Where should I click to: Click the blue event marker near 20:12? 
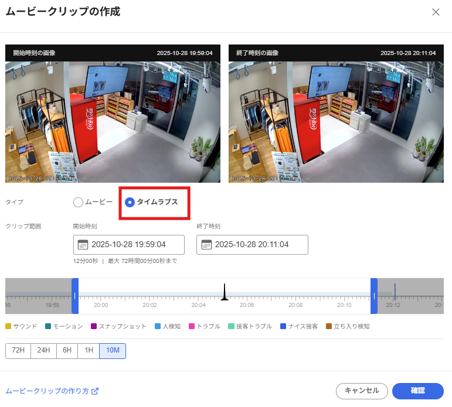(x=395, y=292)
